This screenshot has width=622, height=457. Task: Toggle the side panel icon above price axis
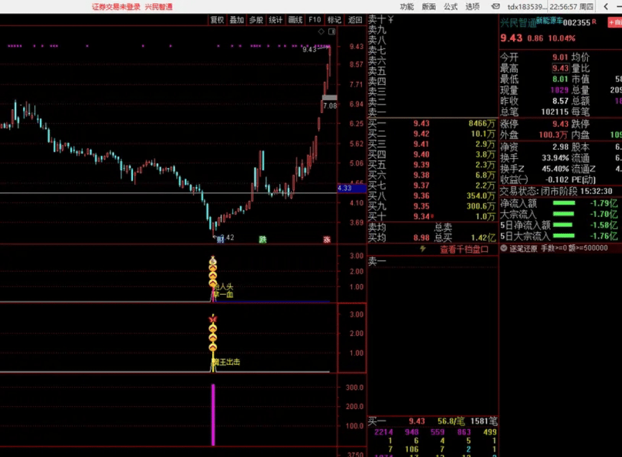pos(332,31)
